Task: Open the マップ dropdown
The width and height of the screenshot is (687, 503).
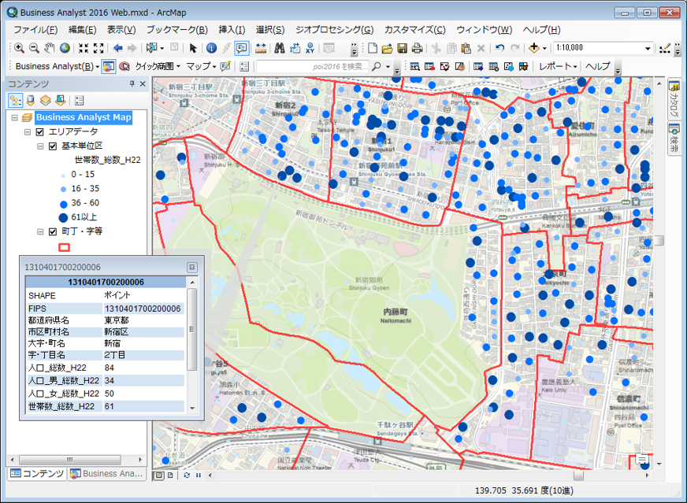Action: click(x=201, y=67)
